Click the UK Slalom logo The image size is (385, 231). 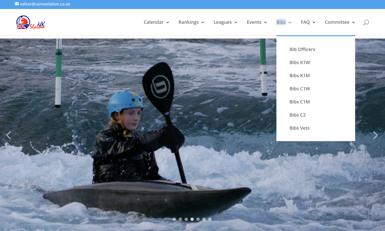(30, 23)
